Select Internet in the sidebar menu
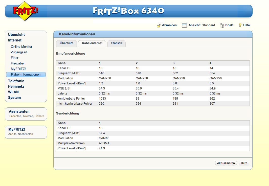Viewport: 269px width, 186px height. click(x=15, y=40)
